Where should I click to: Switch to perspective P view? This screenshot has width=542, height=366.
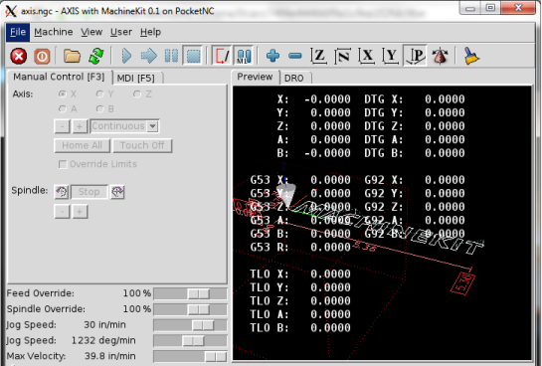(415, 56)
